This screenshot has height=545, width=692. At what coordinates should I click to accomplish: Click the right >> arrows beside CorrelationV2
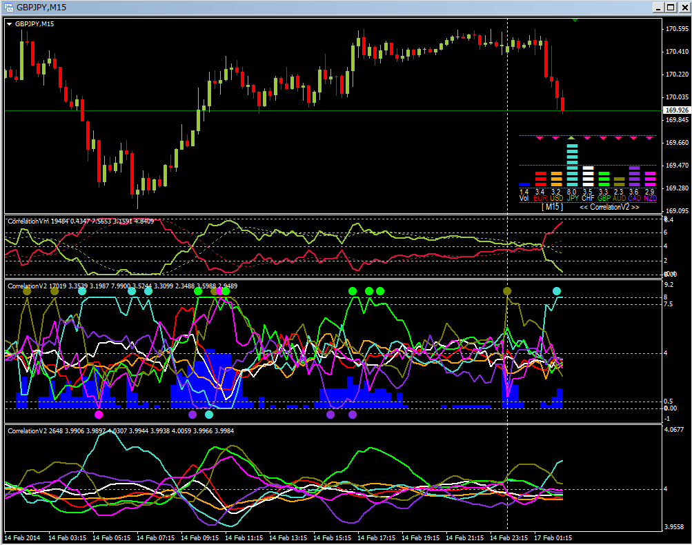click(635, 207)
